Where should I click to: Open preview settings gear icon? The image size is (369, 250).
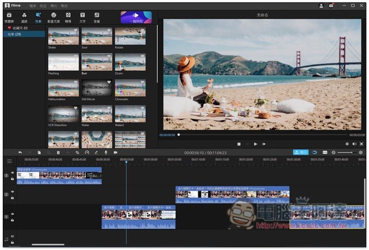pyautogui.click(x=347, y=144)
